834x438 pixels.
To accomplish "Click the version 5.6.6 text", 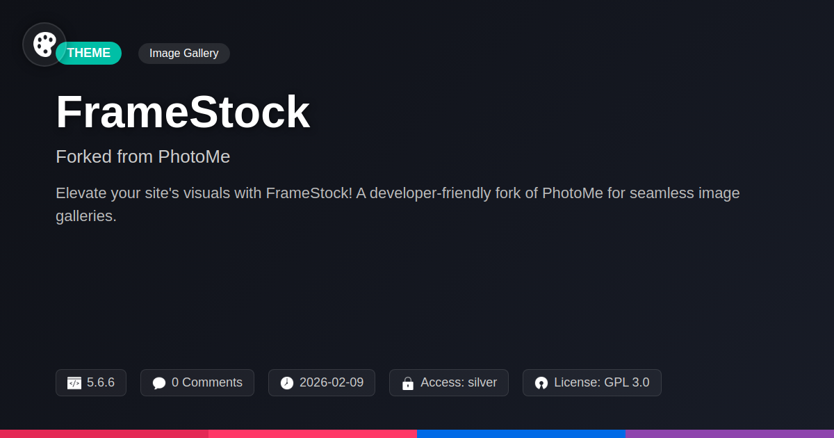I will point(101,382).
